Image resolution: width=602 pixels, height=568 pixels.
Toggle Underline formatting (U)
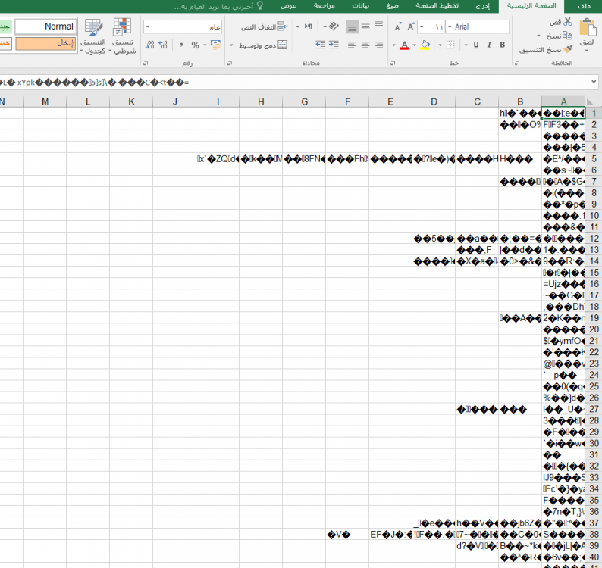pyautogui.click(x=476, y=45)
